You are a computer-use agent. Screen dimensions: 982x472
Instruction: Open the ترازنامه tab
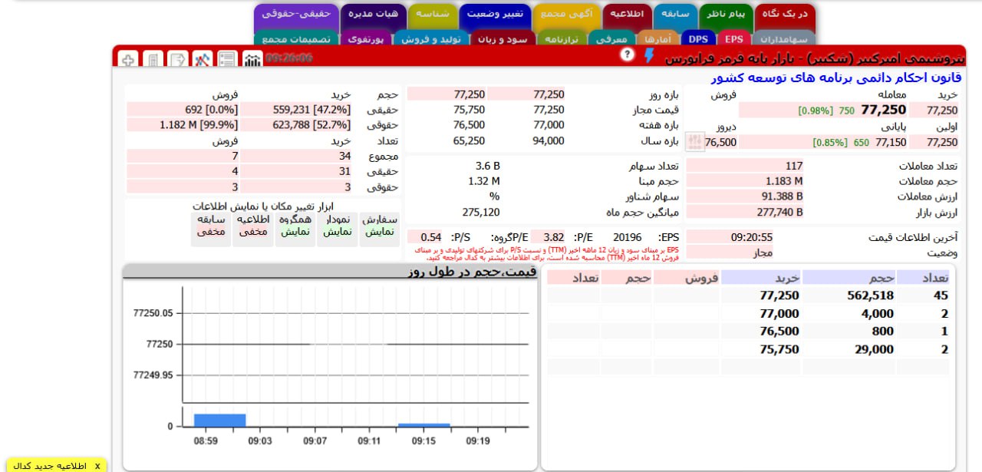(562, 38)
